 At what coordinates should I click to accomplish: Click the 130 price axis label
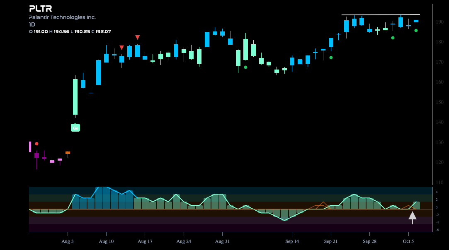point(439,142)
